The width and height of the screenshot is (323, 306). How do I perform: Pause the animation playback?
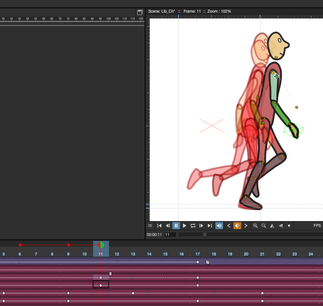pos(176,225)
